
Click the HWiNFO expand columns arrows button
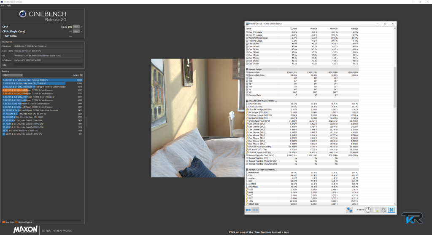(248, 210)
